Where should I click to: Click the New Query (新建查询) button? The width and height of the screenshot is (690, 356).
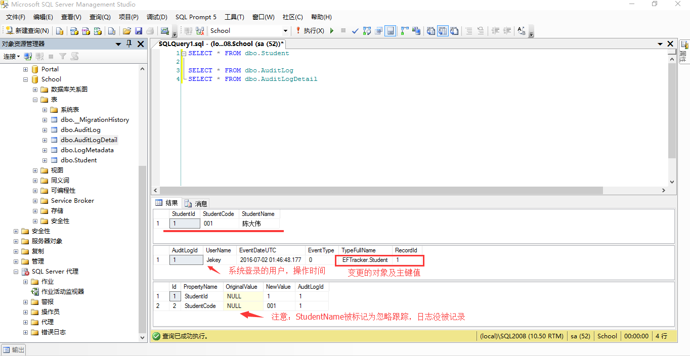click(x=28, y=31)
